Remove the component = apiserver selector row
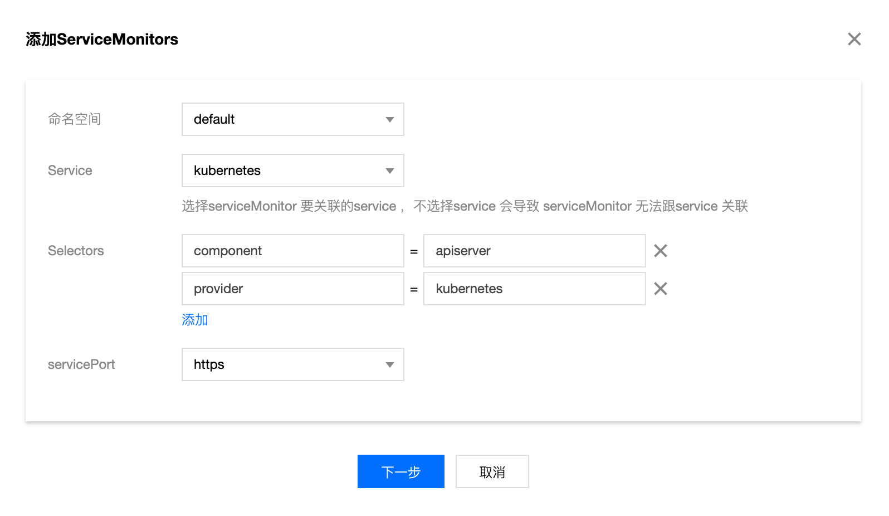 pos(661,251)
